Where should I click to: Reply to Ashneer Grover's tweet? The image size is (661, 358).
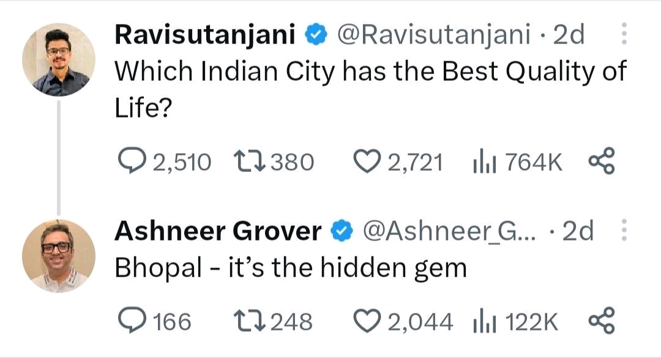(x=129, y=321)
